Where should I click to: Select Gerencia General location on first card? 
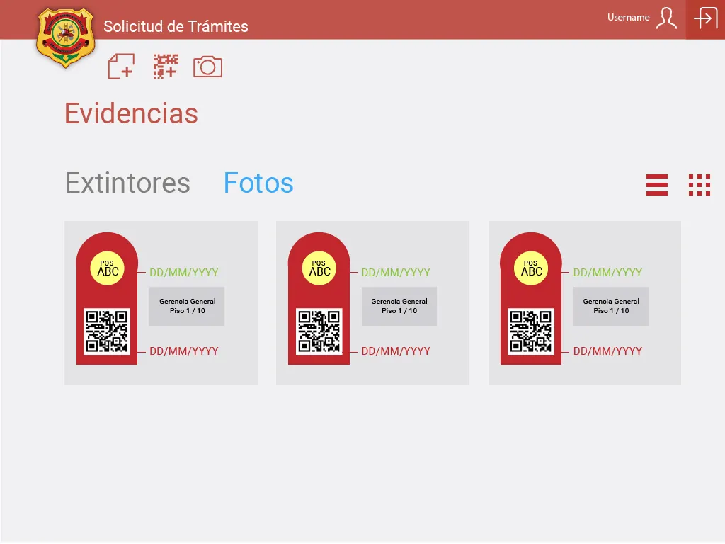tap(187, 306)
